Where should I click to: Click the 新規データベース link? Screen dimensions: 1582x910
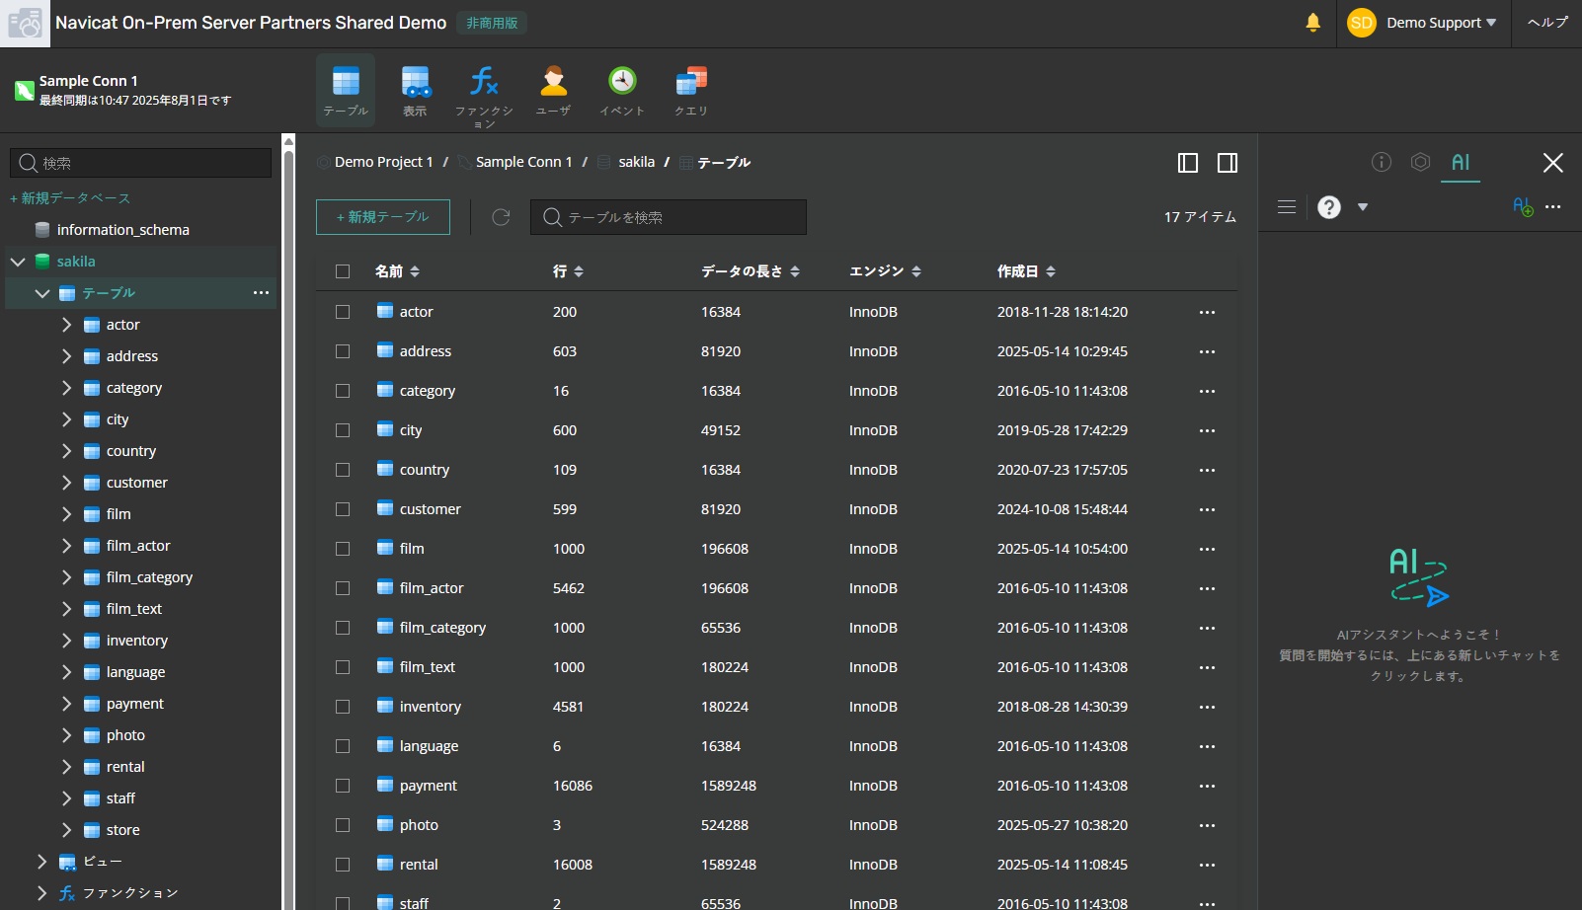click(x=70, y=198)
